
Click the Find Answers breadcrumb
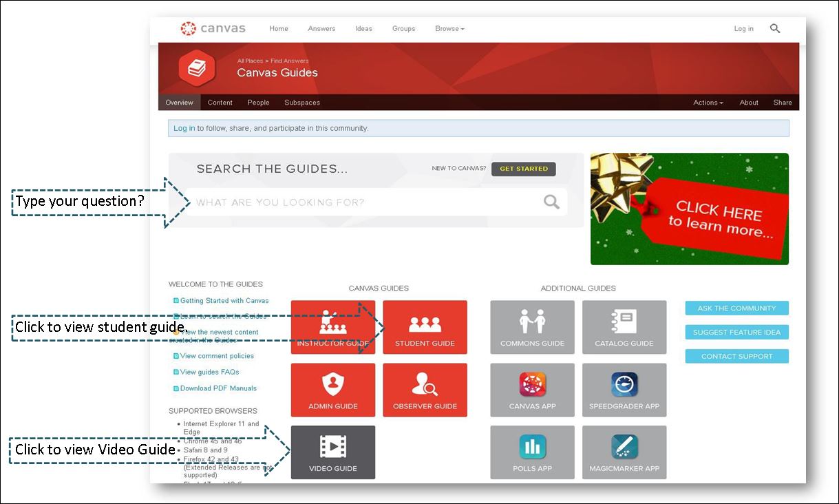click(x=290, y=61)
